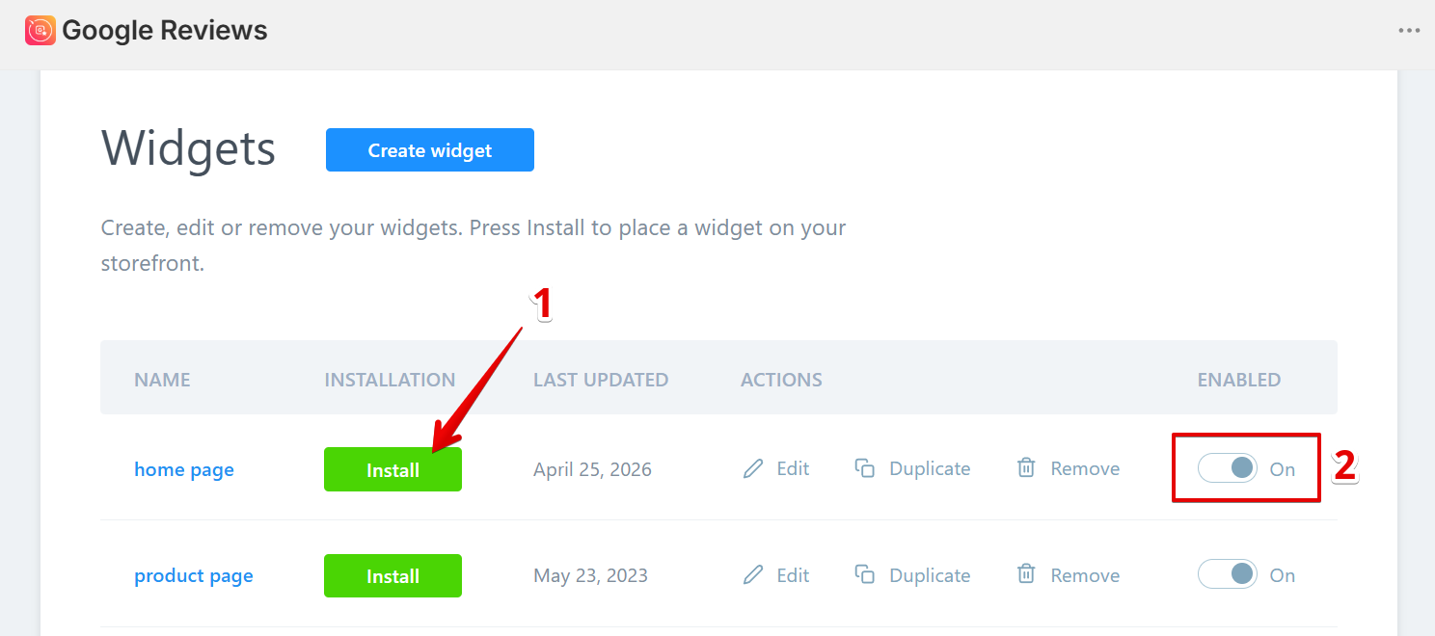
Task: Click the INSTALLATION column header
Action: [x=390, y=380]
